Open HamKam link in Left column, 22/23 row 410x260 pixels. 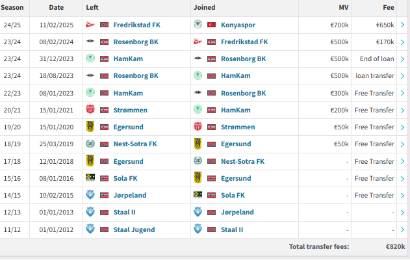[128, 94]
